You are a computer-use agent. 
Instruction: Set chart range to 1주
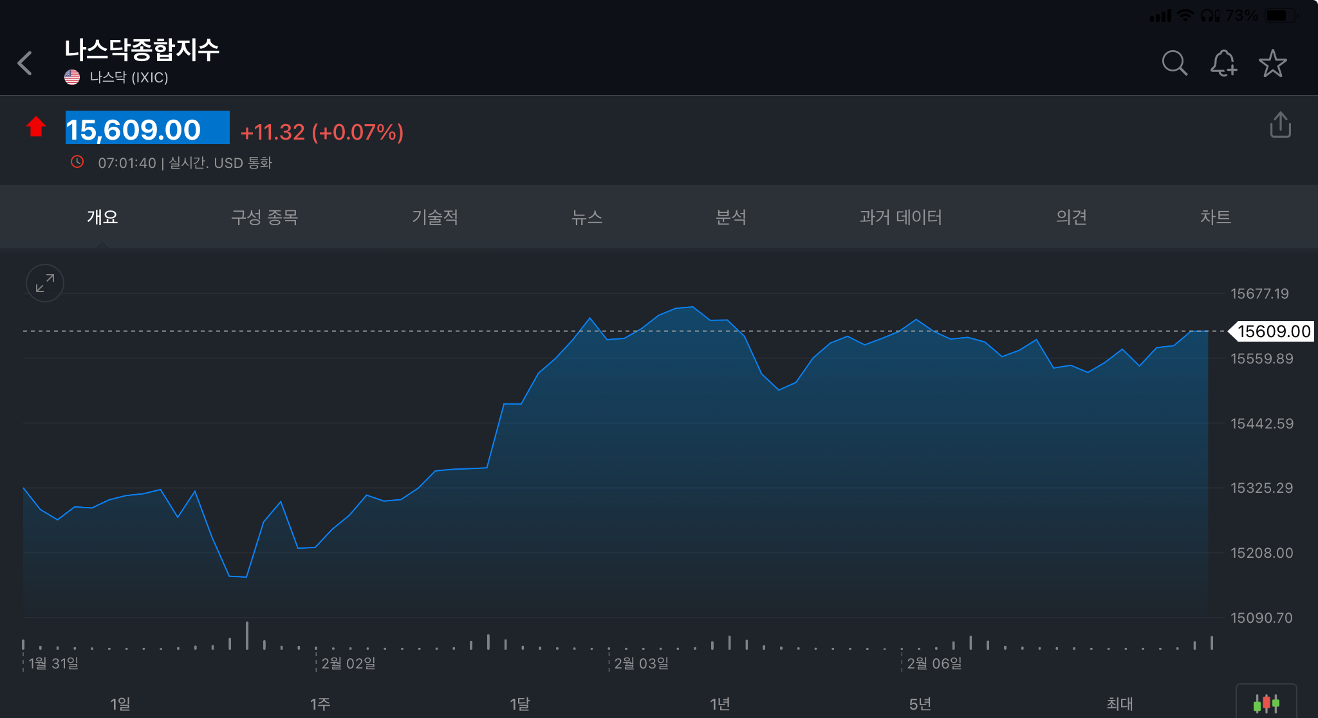tap(320, 704)
